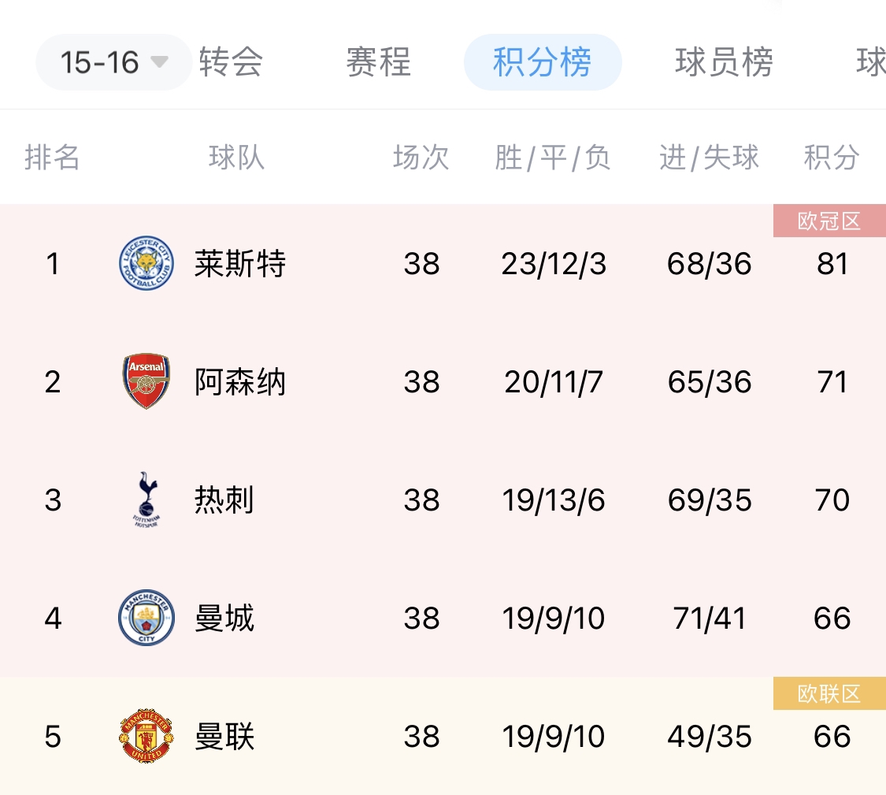Tap the 欧冠区 zone label

[x=829, y=221]
